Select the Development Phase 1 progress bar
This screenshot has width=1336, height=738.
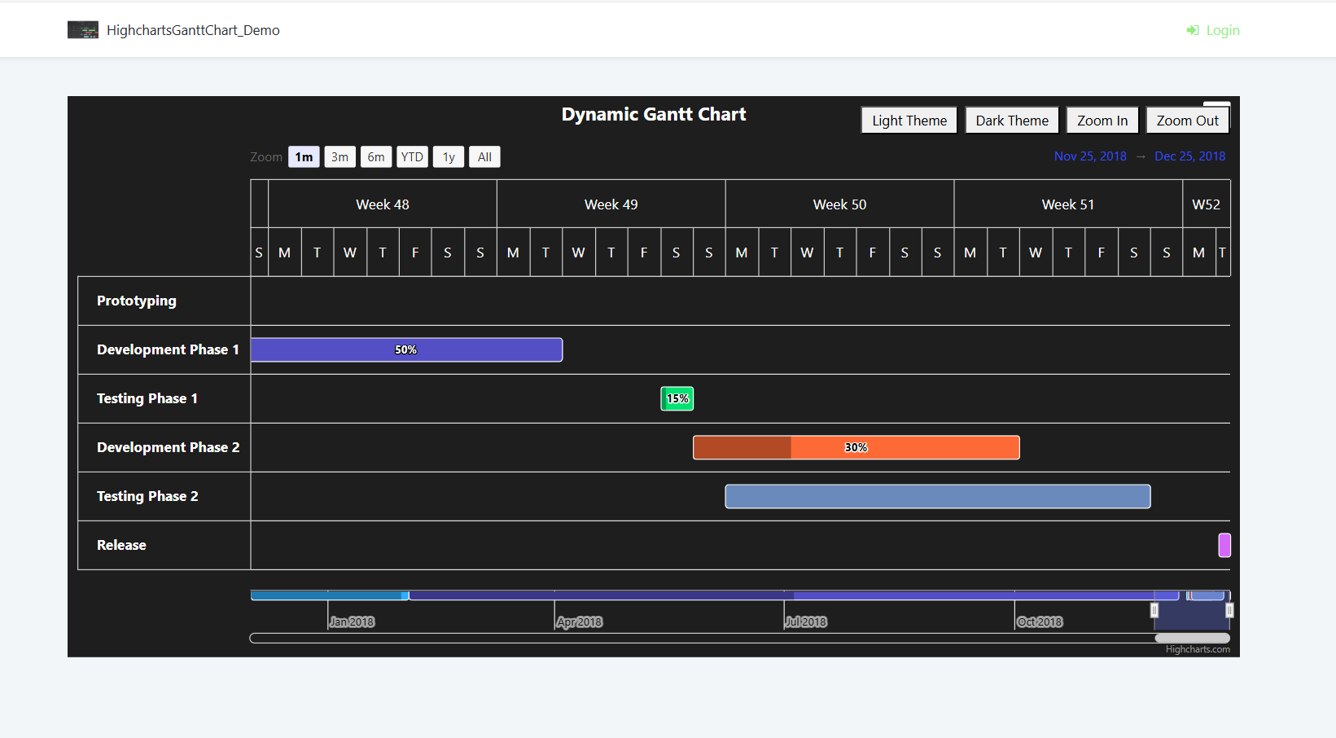(405, 349)
